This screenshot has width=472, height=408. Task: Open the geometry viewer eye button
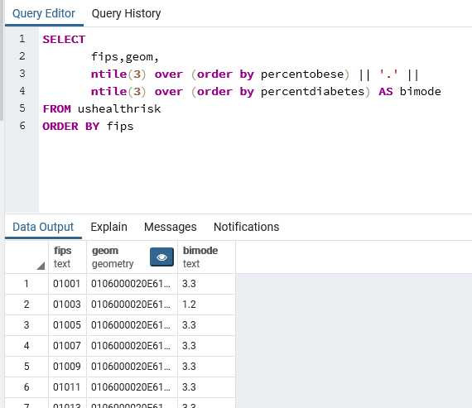pos(161,257)
